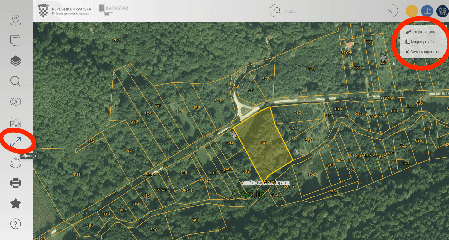449x240 pixels.
Task: Click the Katastar logo in header
Action: (x=113, y=10)
